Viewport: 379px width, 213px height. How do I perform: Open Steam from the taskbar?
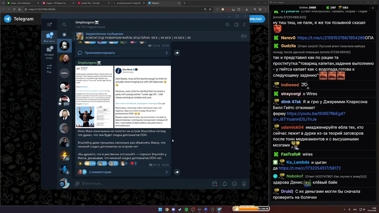tap(180, 209)
